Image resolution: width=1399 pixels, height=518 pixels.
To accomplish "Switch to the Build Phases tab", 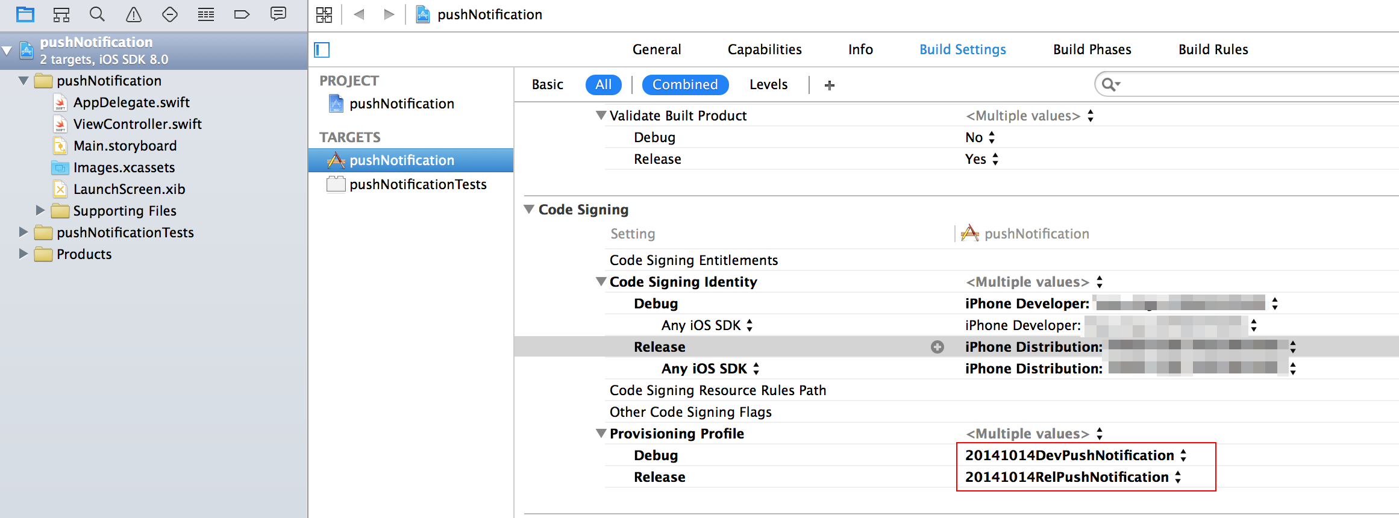I will [x=1092, y=49].
